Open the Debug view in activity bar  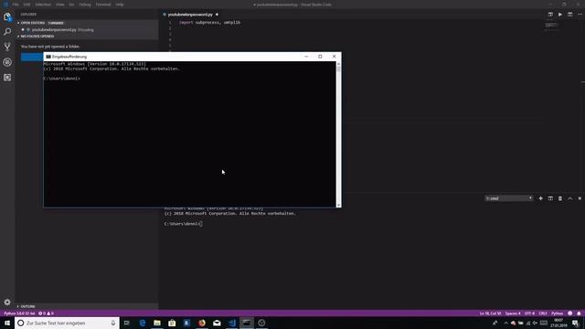tap(7, 62)
